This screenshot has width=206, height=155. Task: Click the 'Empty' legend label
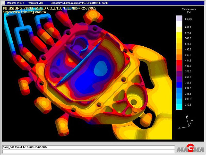tap(188, 19)
